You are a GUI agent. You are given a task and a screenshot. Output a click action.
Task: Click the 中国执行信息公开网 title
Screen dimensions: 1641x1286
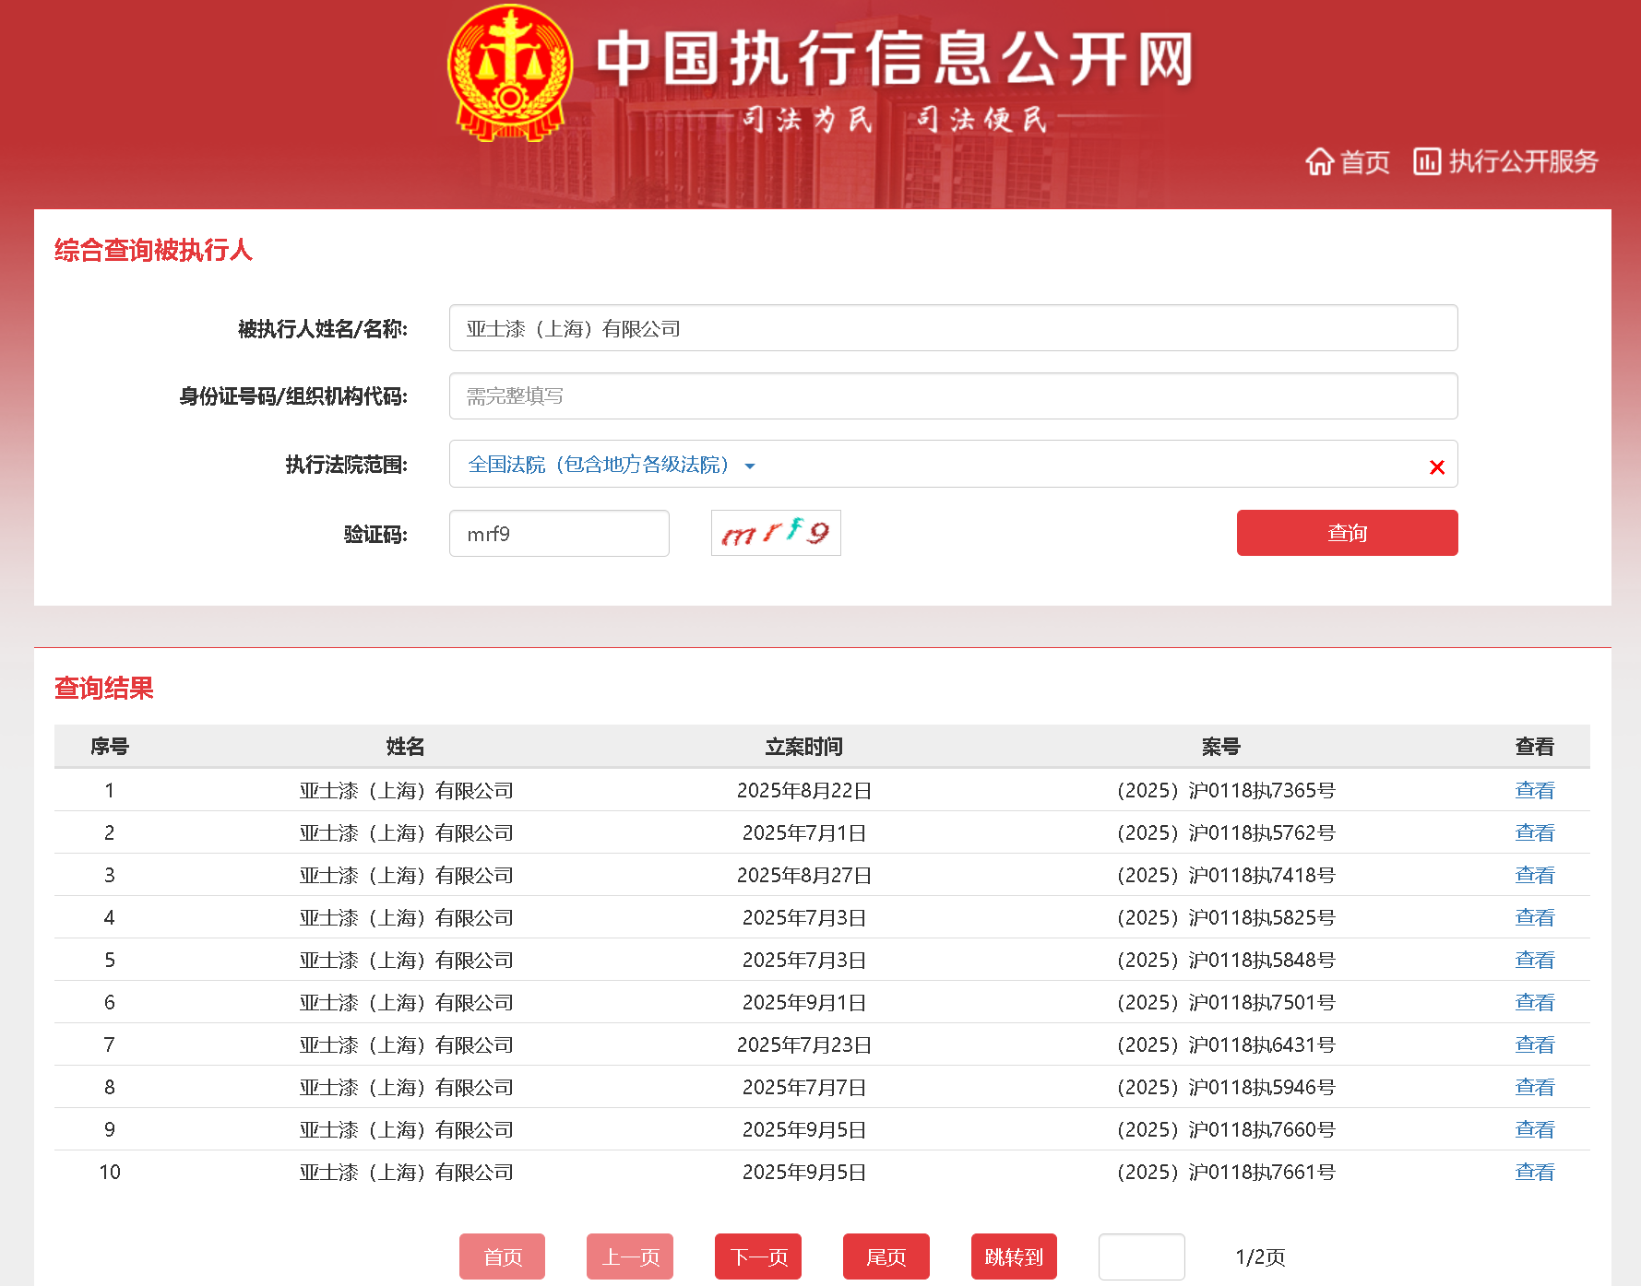pyautogui.click(x=894, y=57)
